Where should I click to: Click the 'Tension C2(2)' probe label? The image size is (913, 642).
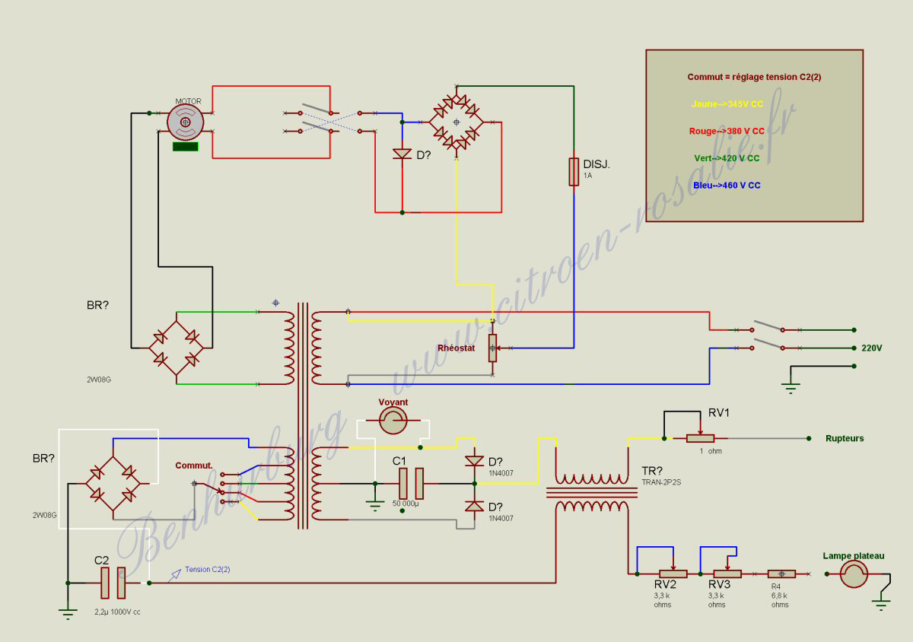click(207, 569)
